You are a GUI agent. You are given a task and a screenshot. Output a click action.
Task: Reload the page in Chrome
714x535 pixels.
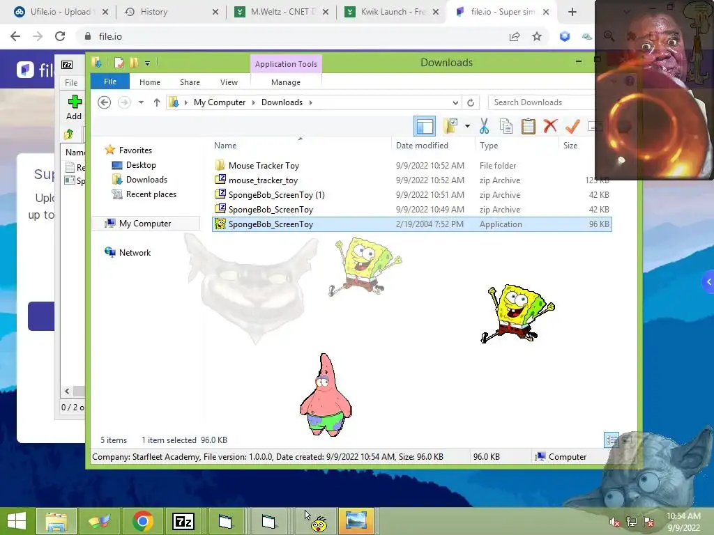(60, 36)
